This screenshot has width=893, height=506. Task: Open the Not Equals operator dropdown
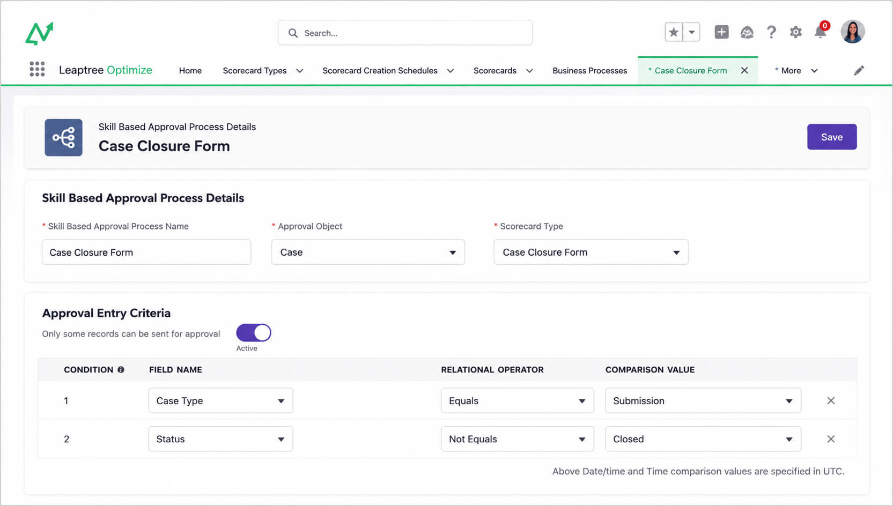pos(518,439)
